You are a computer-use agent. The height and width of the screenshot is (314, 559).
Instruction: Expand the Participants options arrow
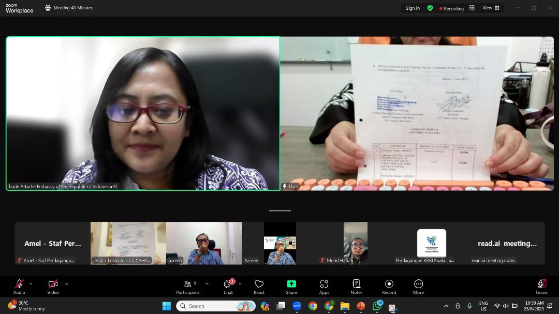207,283
